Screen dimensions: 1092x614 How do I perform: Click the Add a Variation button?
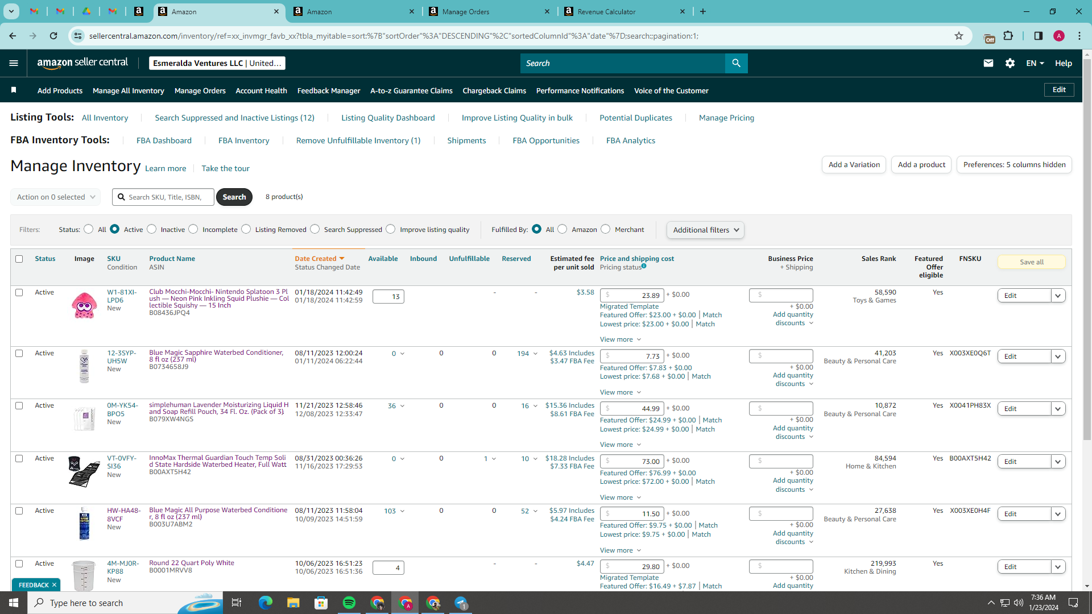pyautogui.click(x=854, y=165)
